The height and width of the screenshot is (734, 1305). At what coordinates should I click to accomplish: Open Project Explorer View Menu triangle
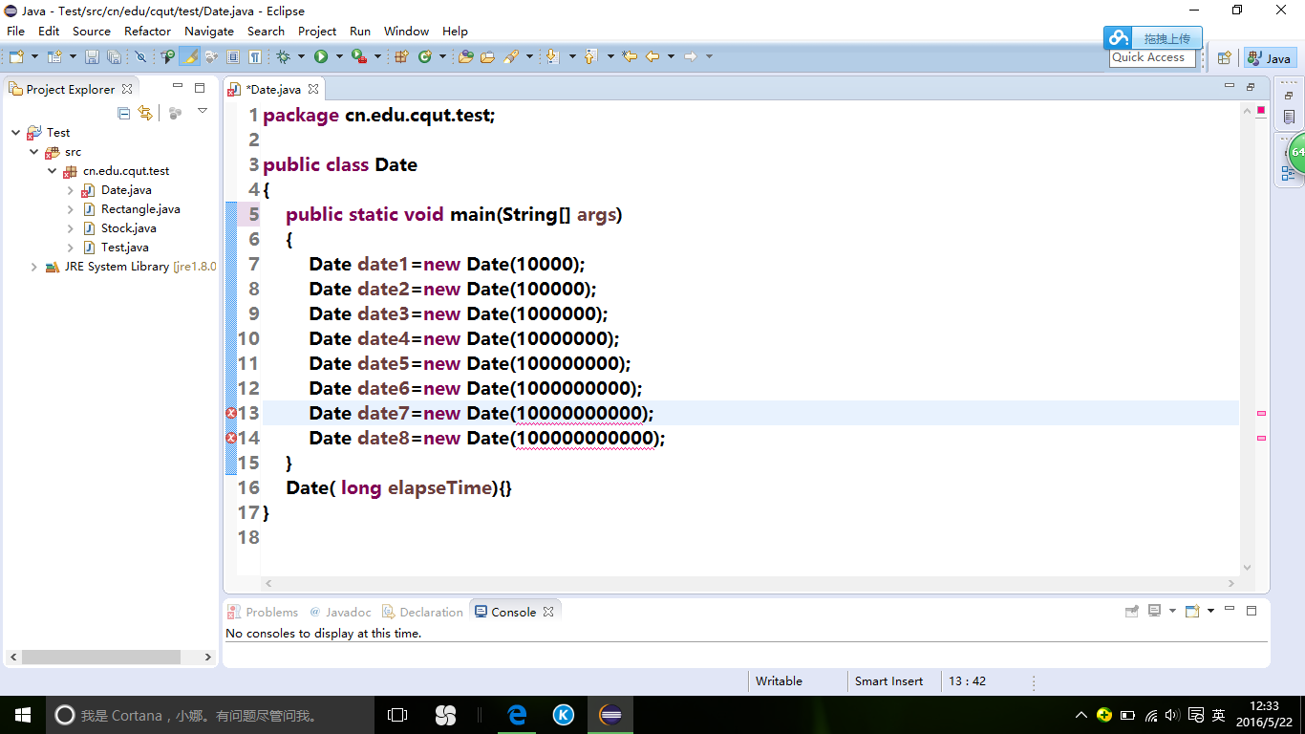tap(203, 112)
